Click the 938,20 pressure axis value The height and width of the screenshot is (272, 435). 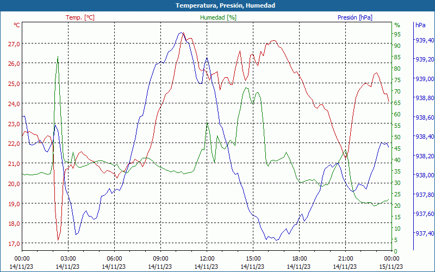click(x=425, y=156)
